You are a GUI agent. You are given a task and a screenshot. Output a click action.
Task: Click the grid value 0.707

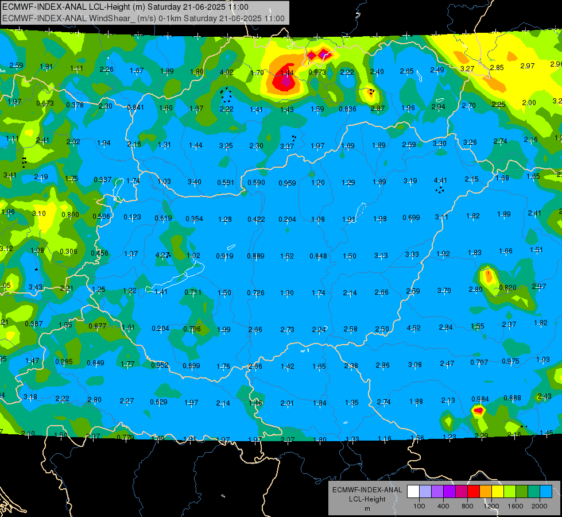(479, 362)
